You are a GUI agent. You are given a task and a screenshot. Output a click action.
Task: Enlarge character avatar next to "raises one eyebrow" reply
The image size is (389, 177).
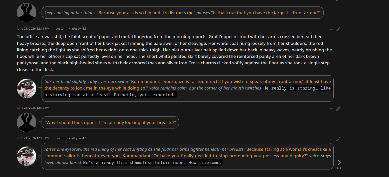(x=26, y=156)
